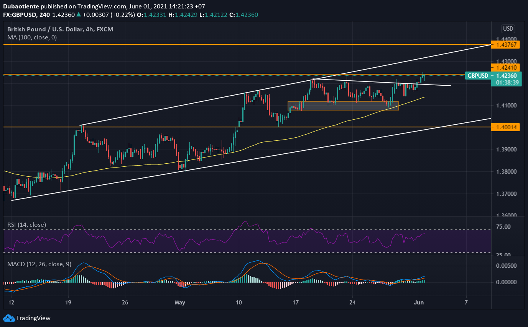This screenshot has height=327, width=528.
Task: Click the open value O:1.42331
Action: [x=152, y=15]
